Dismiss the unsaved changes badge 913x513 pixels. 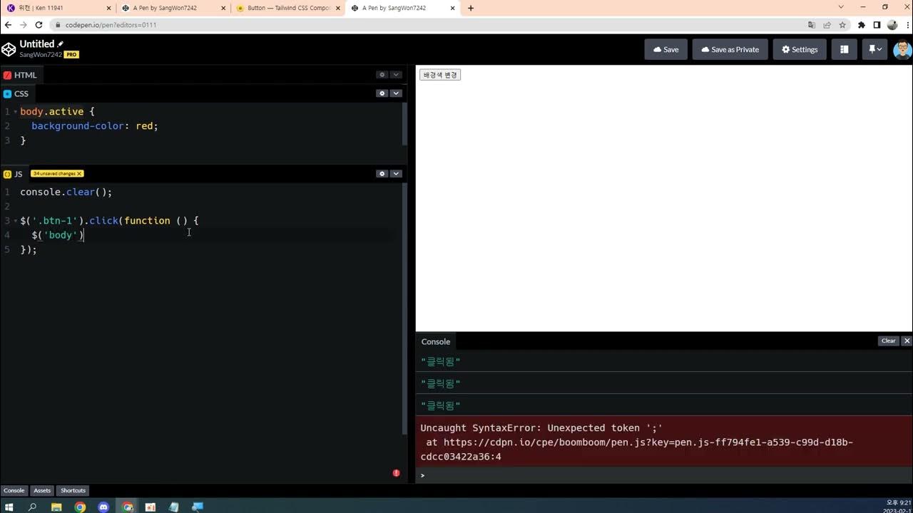pos(79,174)
